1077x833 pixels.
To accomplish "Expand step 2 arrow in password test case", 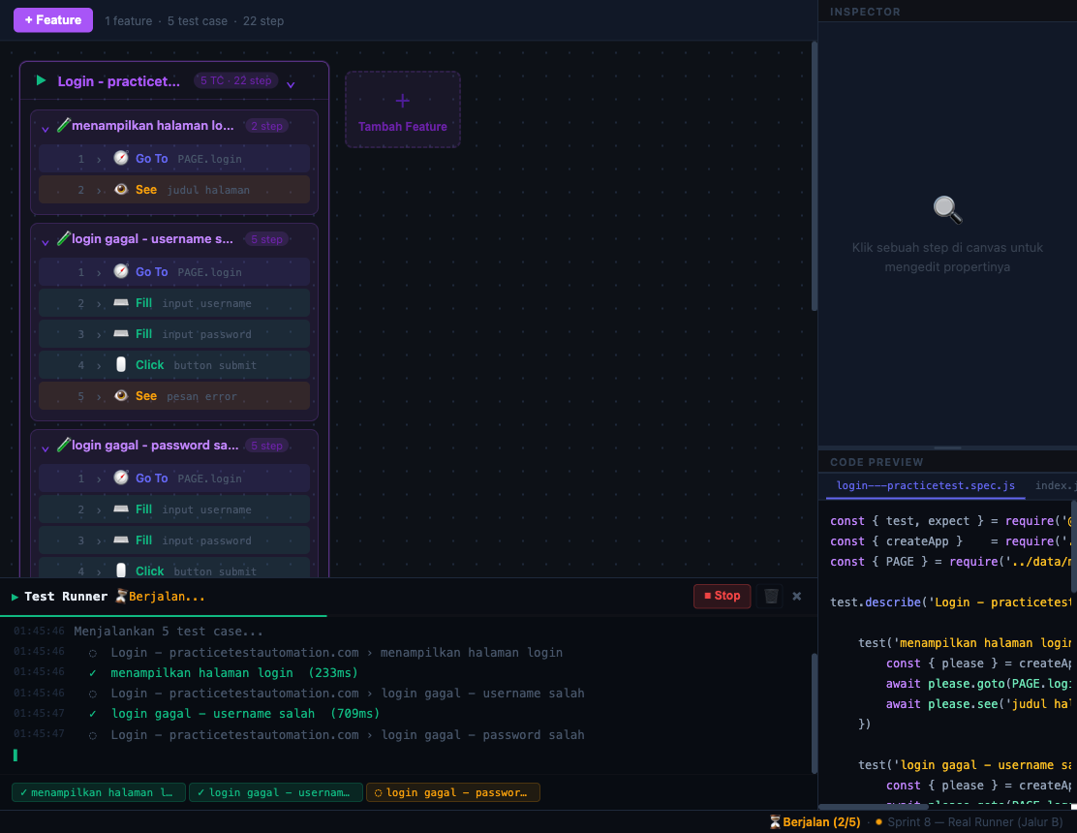I will (x=99, y=509).
